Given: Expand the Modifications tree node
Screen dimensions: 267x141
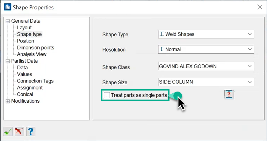Looking at the screenshot, I should click(8, 101).
